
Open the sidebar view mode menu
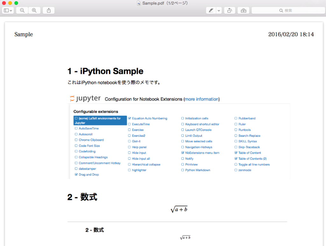(8, 11)
